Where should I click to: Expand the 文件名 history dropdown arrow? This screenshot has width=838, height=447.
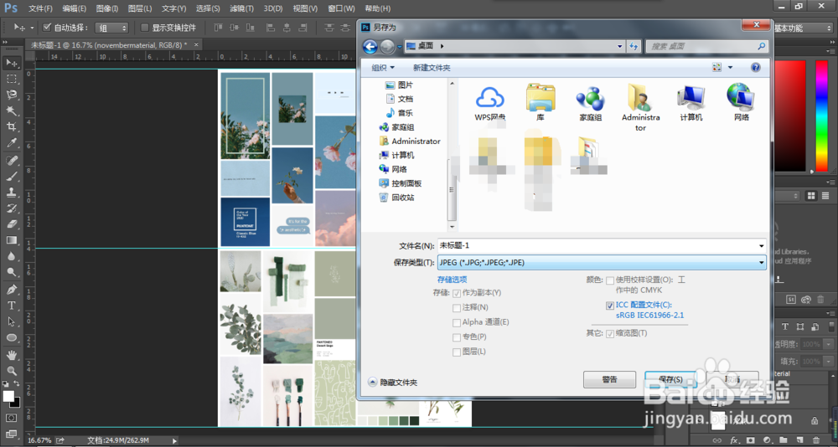point(761,246)
